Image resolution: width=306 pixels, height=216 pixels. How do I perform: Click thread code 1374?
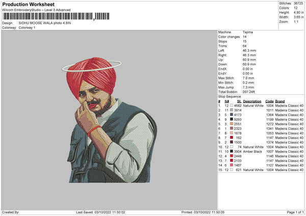270,142
